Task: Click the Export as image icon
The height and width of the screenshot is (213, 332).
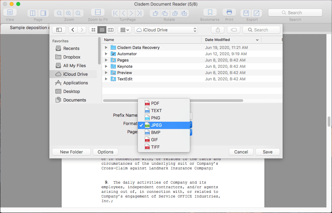Action: 257,13
